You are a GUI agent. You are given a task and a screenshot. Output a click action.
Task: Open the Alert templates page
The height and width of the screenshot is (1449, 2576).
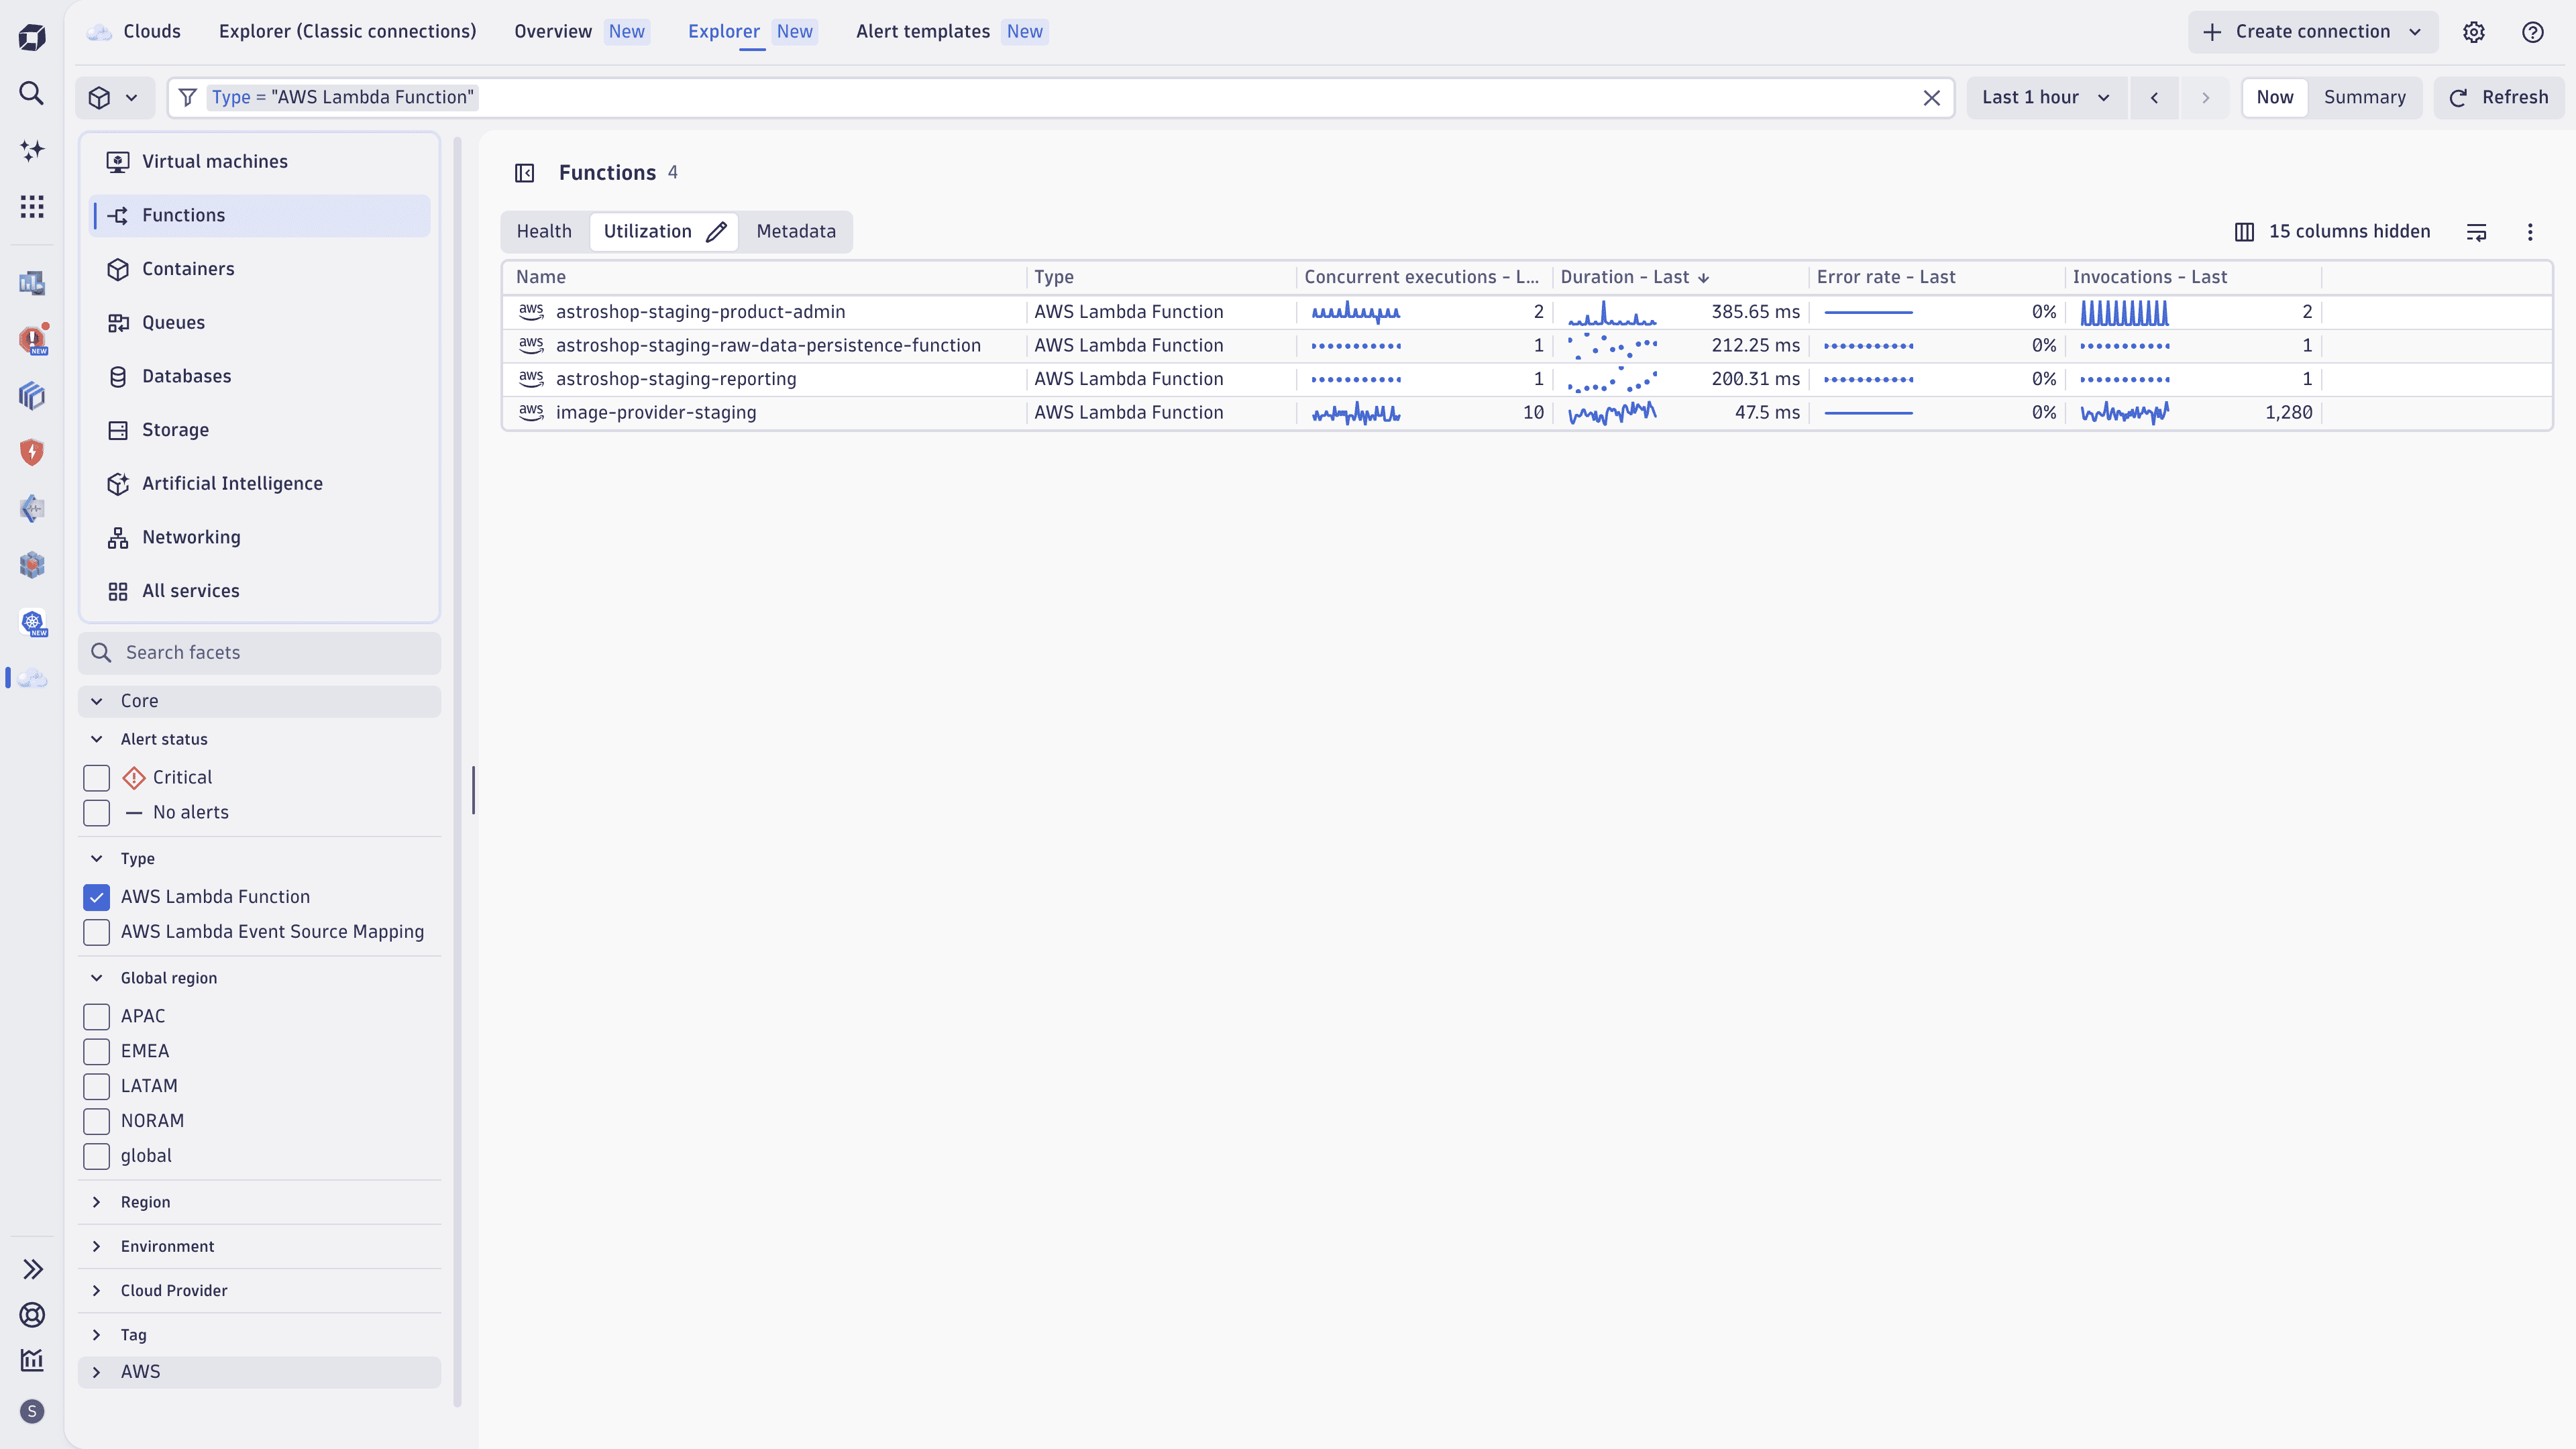coord(921,31)
